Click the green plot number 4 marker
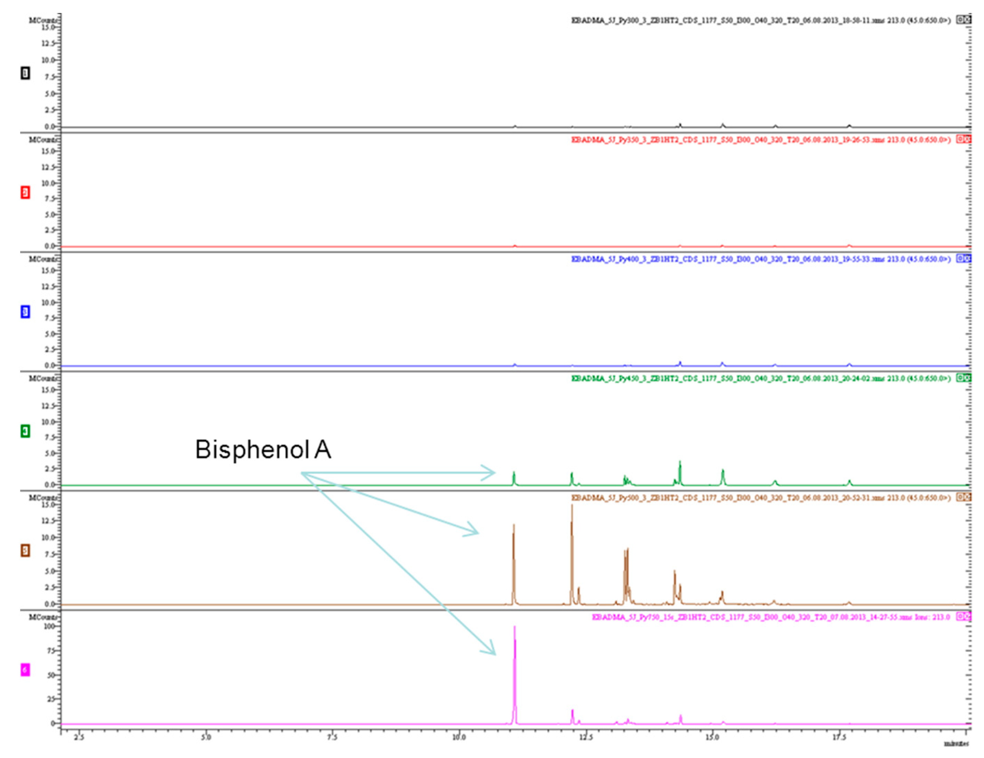This screenshot has width=984, height=758. tap(25, 431)
